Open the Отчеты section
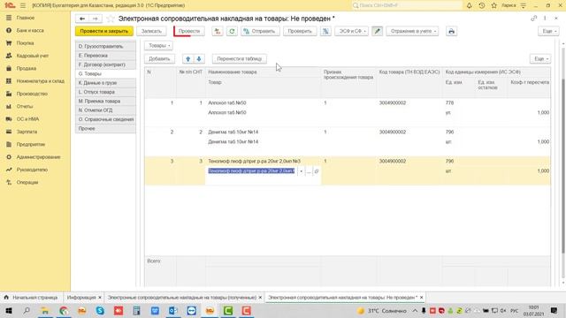 tap(25, 106)
